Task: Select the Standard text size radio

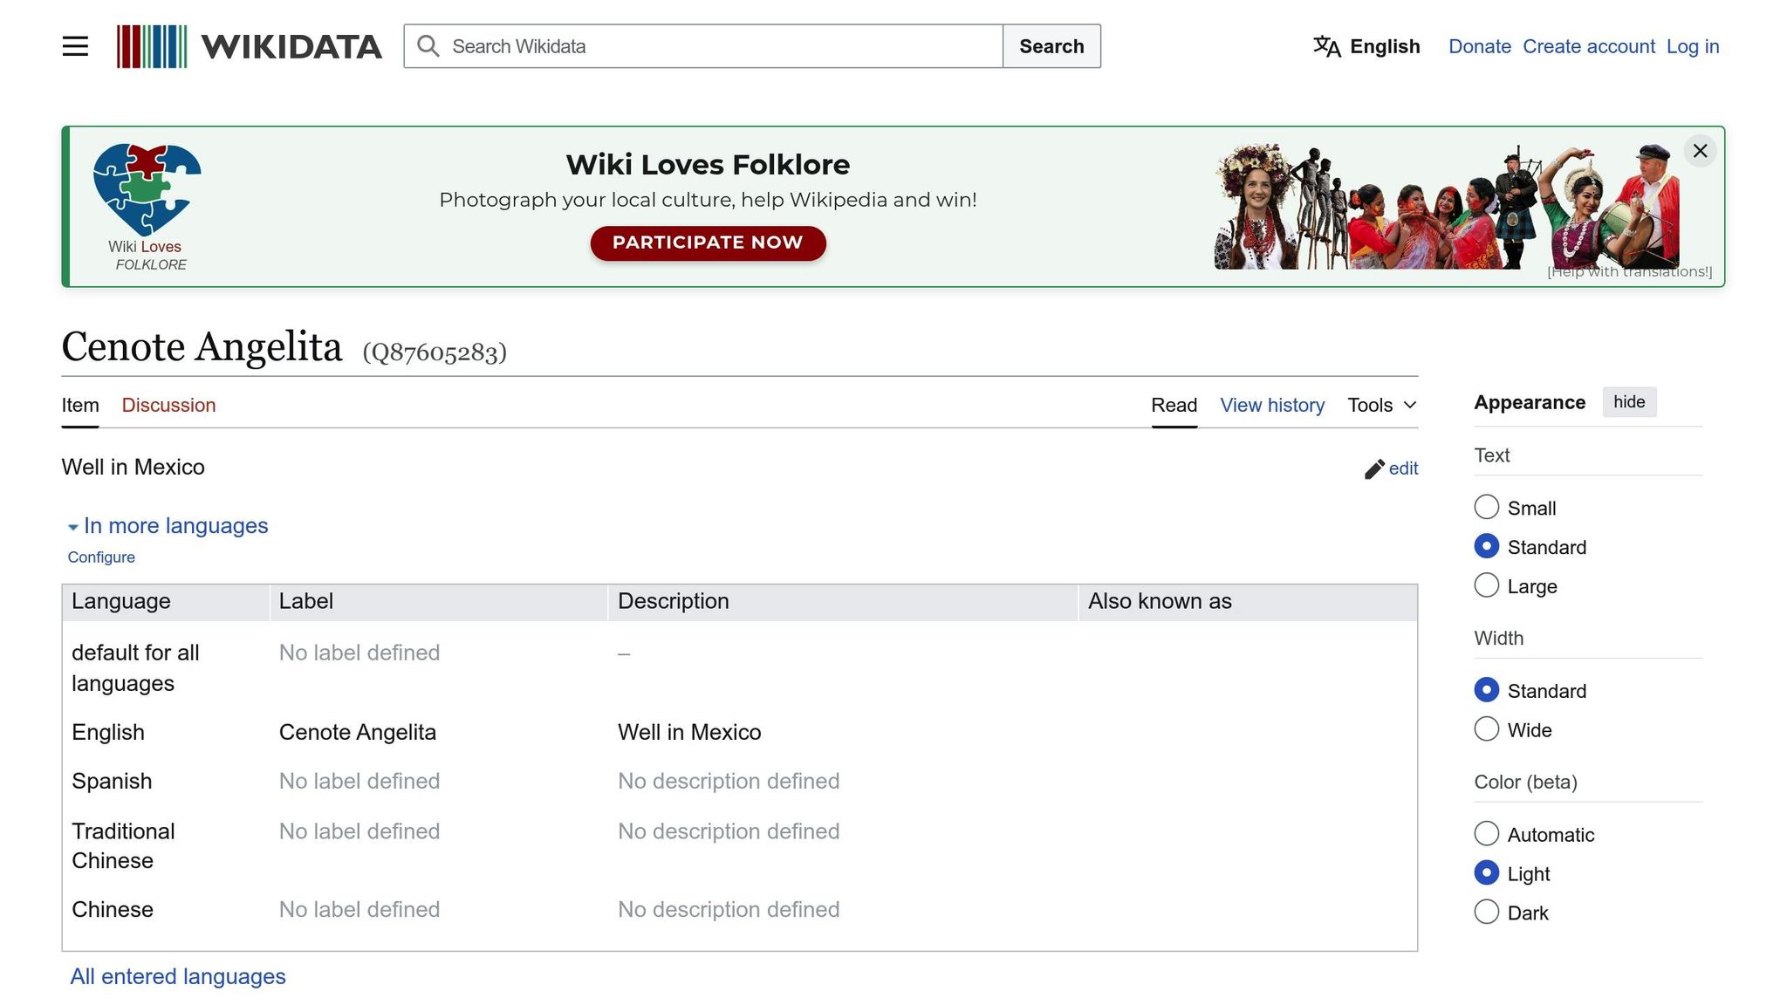Action: 1486,546
